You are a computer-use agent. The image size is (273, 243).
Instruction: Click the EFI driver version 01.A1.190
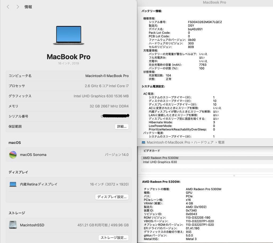point(192,228)
